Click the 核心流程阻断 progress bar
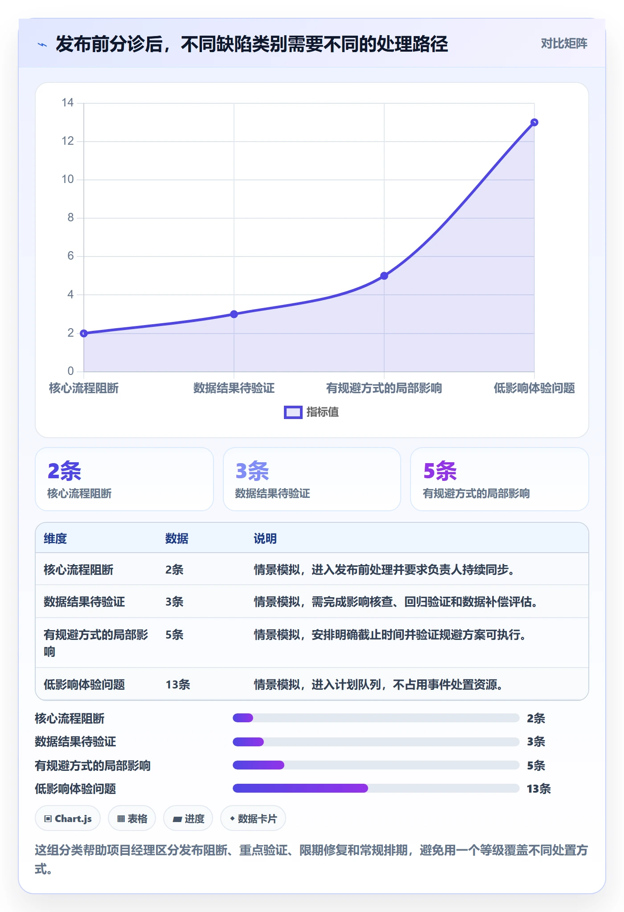The height and width of the screenshot is (912, 624). tap(376, 718)
